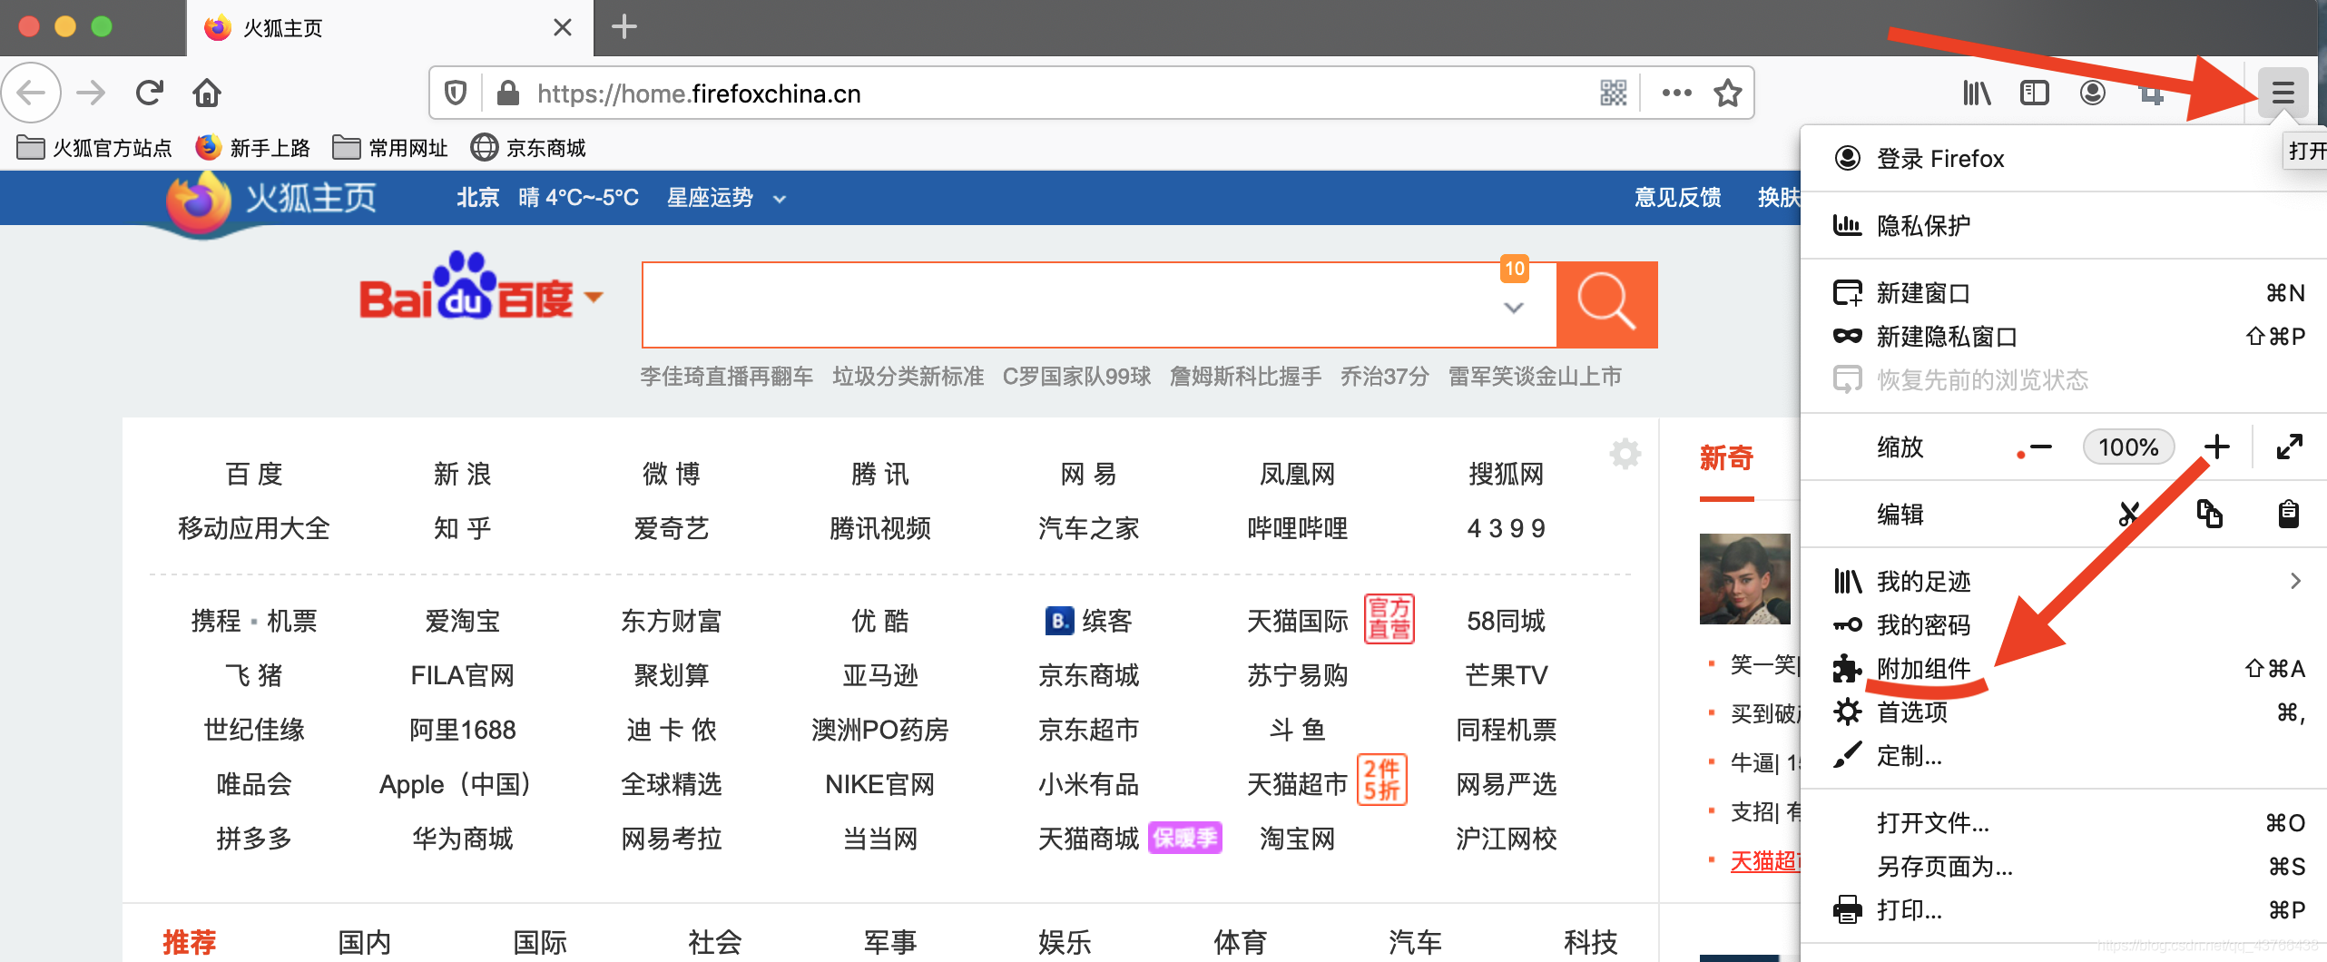Open 新手上路 bookmark
Screen dimensions: 2327x962
253,147
